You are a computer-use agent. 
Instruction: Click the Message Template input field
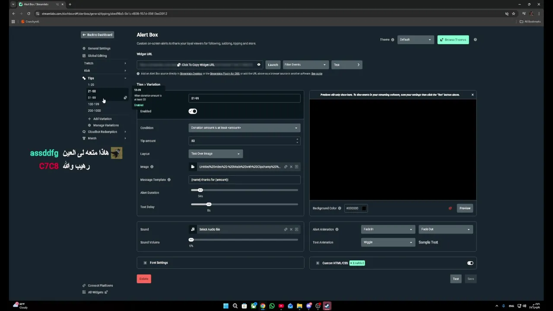[x=244, y=180]
